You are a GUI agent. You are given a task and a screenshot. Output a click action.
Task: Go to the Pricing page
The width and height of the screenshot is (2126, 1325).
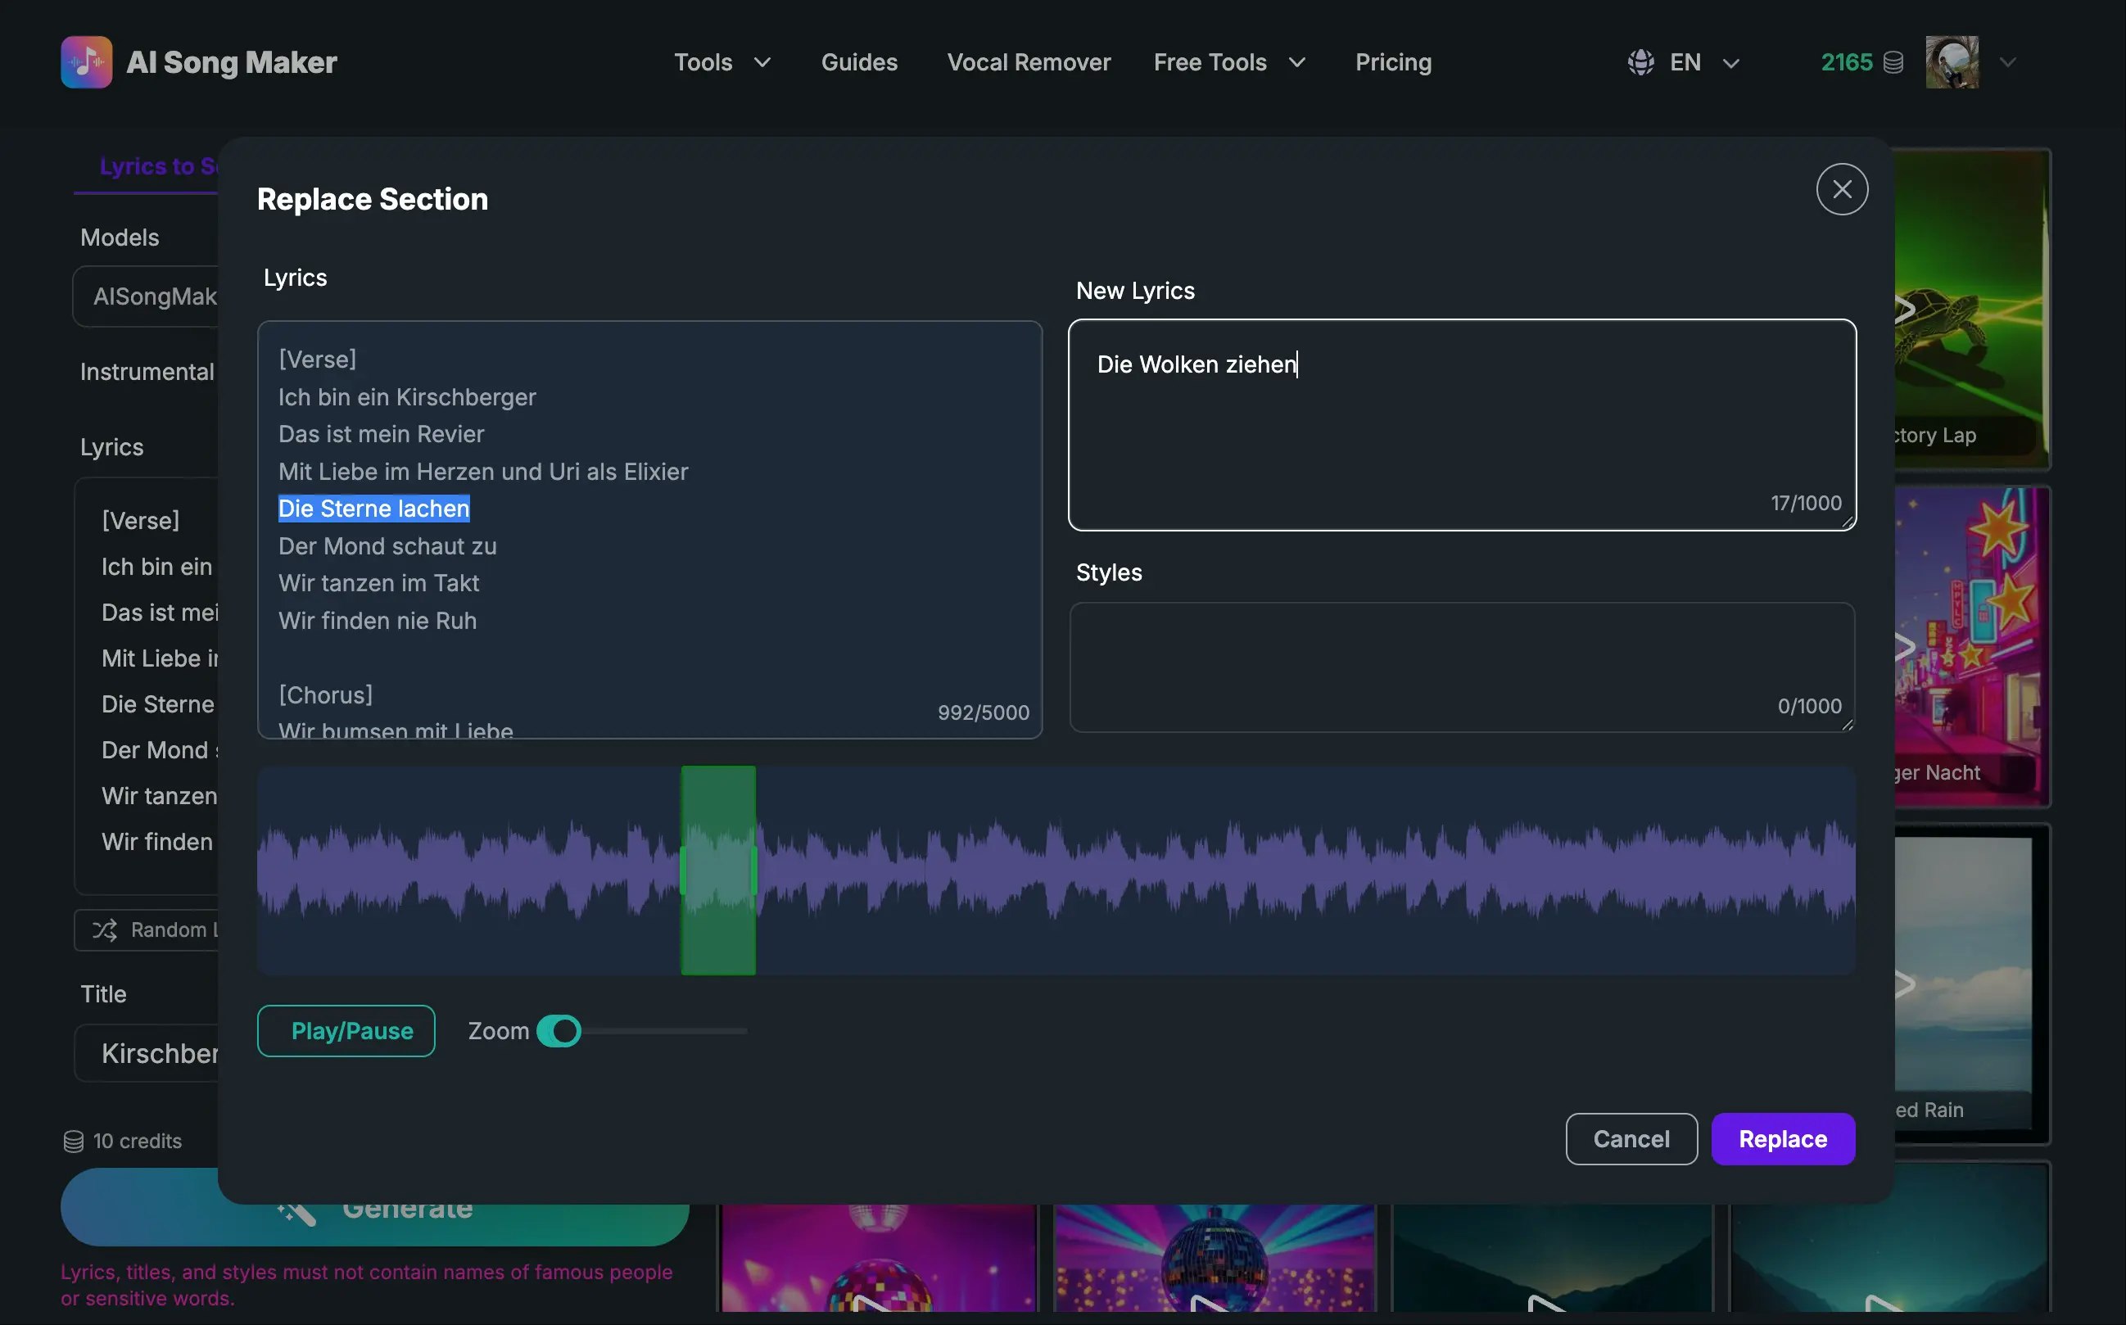[1393, 62]
